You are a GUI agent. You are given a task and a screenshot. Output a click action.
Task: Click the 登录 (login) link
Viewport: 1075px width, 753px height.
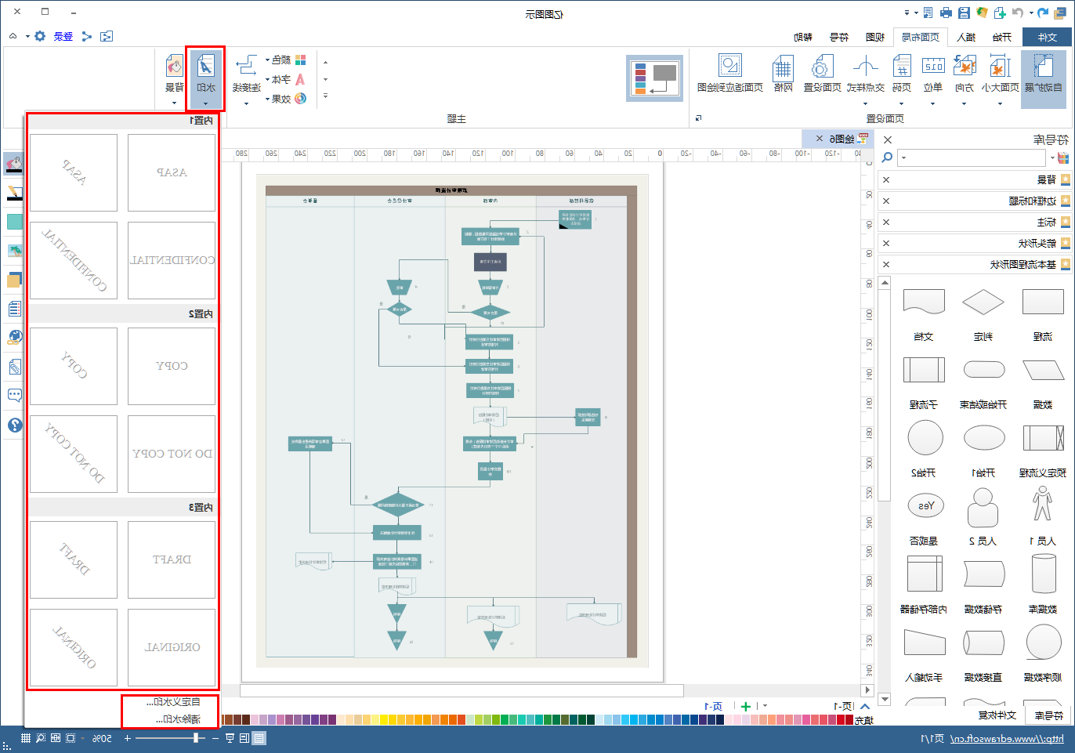click(63, 36)
